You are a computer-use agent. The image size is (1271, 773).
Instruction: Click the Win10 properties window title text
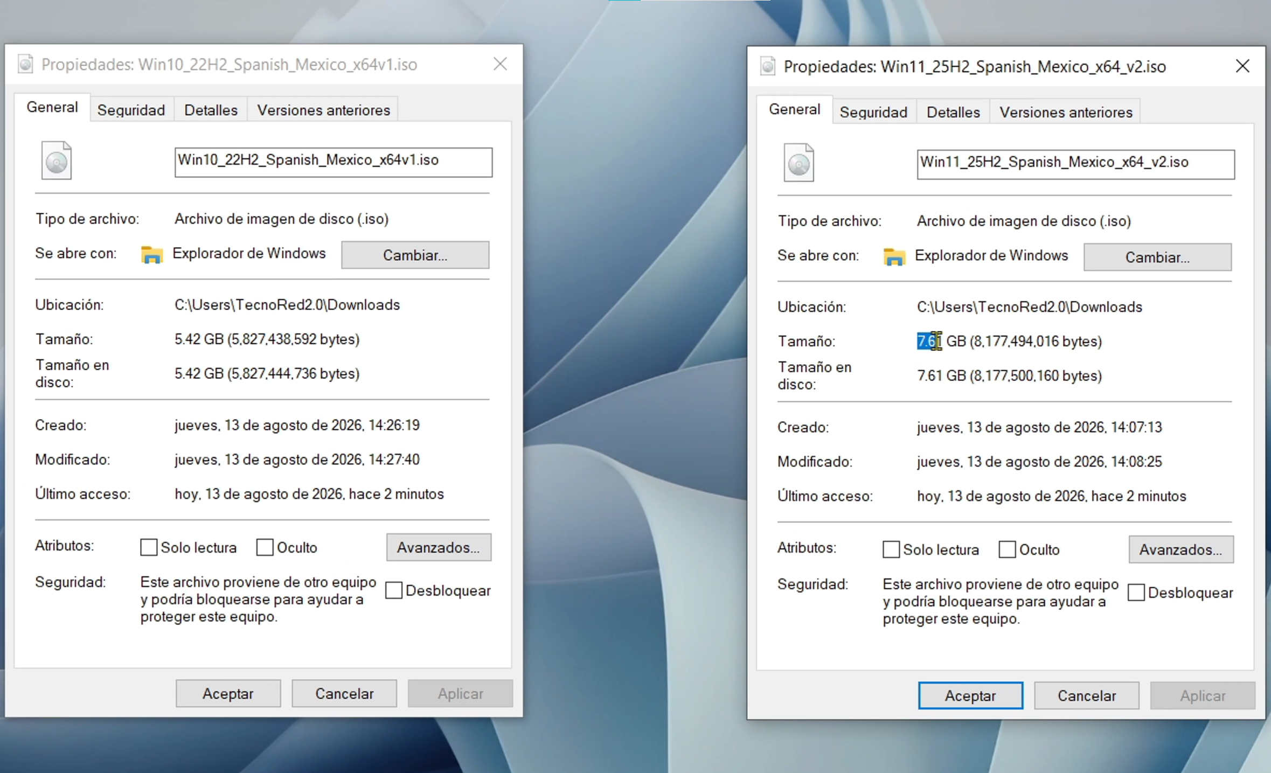(229, 65)
